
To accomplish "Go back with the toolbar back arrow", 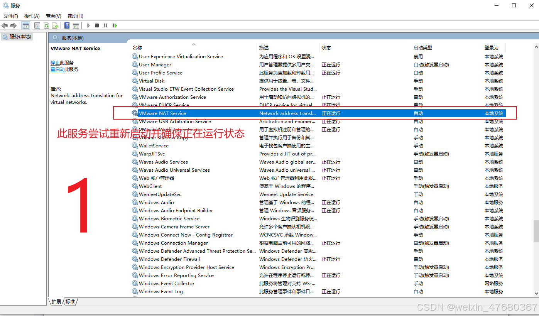I will click(x=5, y=25).
